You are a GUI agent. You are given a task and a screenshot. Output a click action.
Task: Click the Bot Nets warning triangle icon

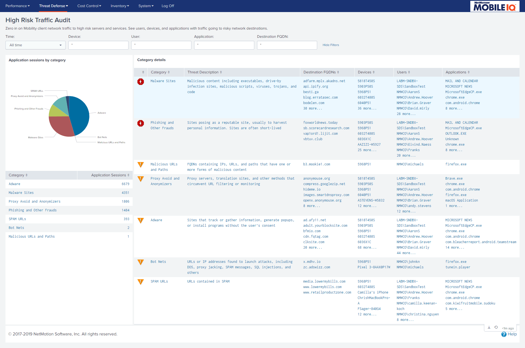(x=141, y=262)
